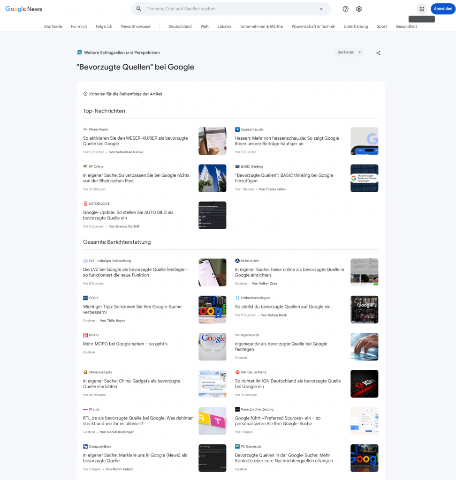Viewport: 456px width, 480px height.
Task: Click the Weitere Schlagzeilen und Perspektiven label
Action: pyautogui.click(x=122, y=52)
